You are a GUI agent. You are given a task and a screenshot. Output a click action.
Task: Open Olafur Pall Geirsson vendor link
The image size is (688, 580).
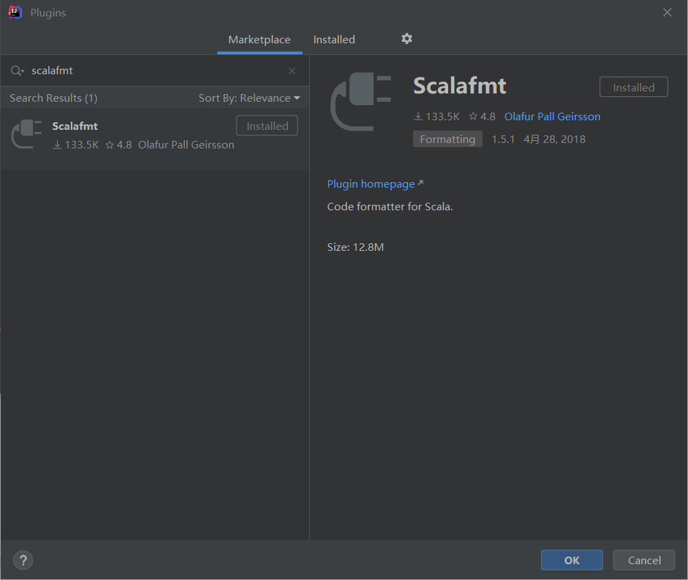(552, 116)
